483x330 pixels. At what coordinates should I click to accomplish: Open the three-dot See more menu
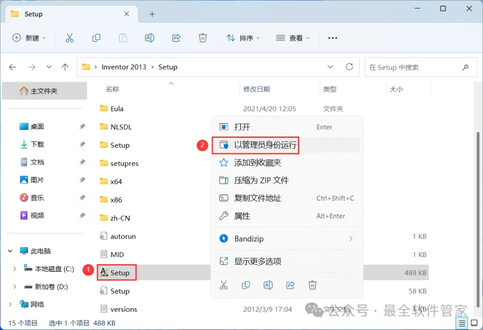(333, 38)
